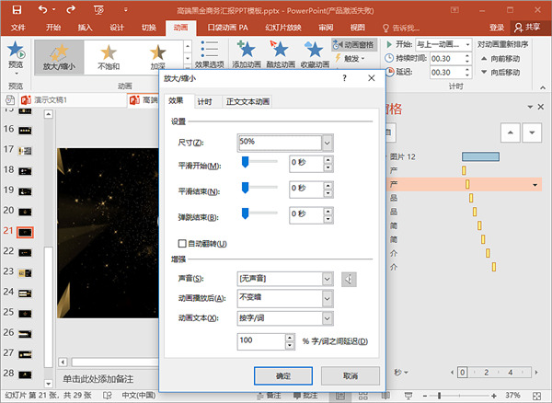Click the 取消 cancel button

click(x=351, y=376)
